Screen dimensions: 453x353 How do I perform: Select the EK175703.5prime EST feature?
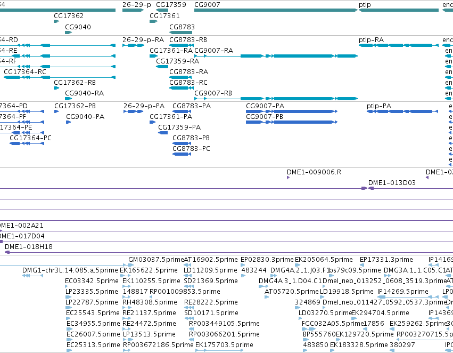pyautogui.click(x=219, y=350)
